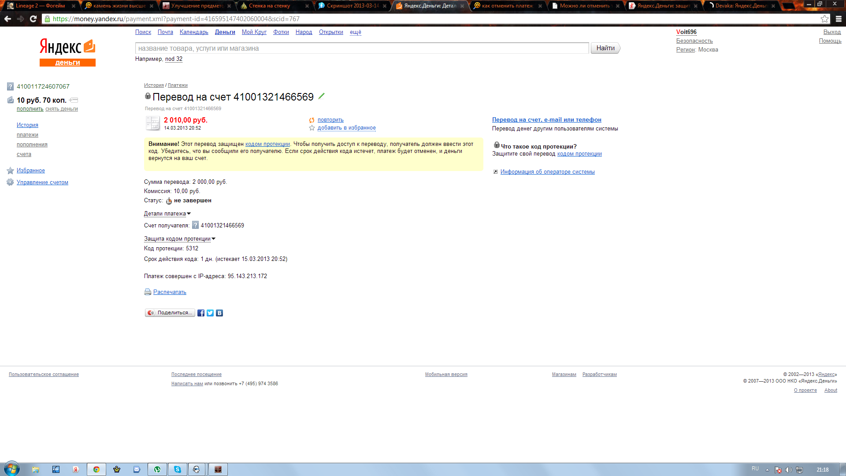
Task: Click 'добавить в избранное' link
Action: pyautogui.click(x=346, y=128)
